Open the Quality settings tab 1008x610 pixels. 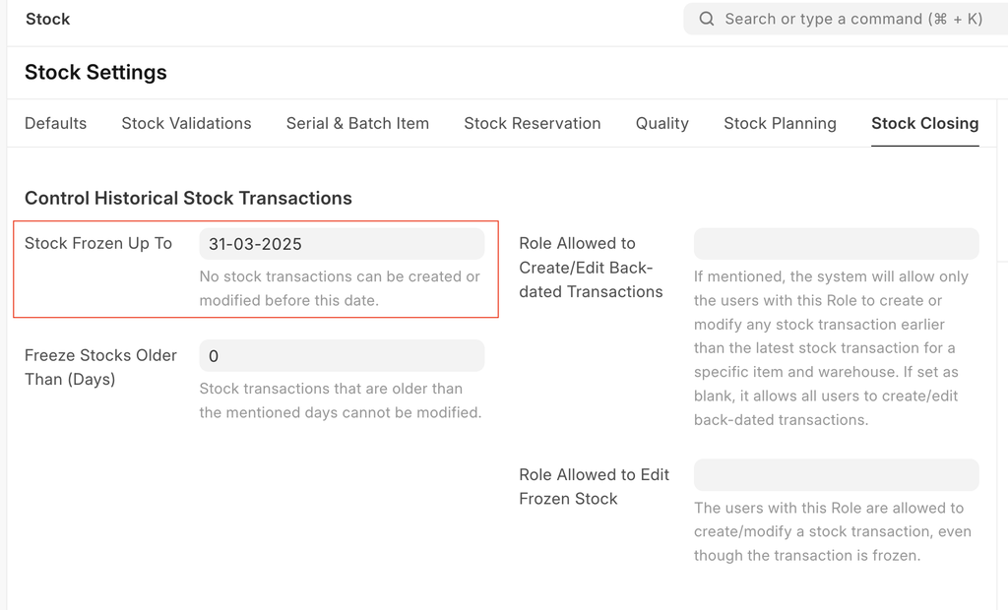click(661, 123)
